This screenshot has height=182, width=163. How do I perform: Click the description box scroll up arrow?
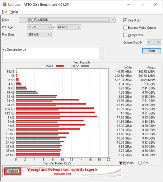[101, 50]
